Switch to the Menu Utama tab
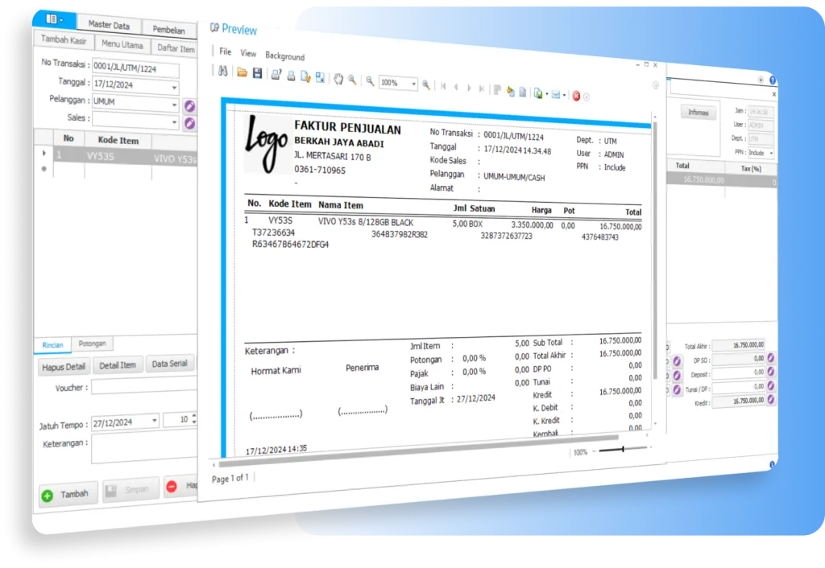The height and width of the screenshot is (568, 825). 122,45
